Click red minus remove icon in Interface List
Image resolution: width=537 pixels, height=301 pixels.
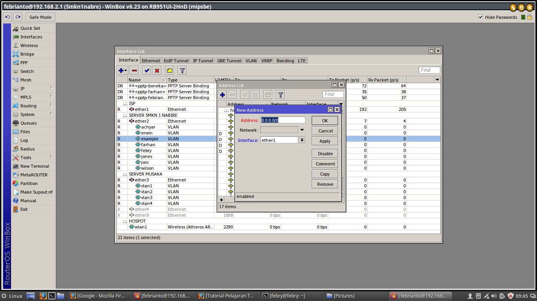coord(134,71)
